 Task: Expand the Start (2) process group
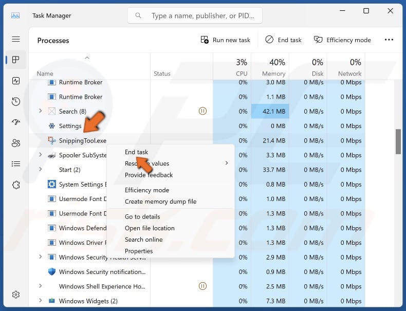(41, 169)
